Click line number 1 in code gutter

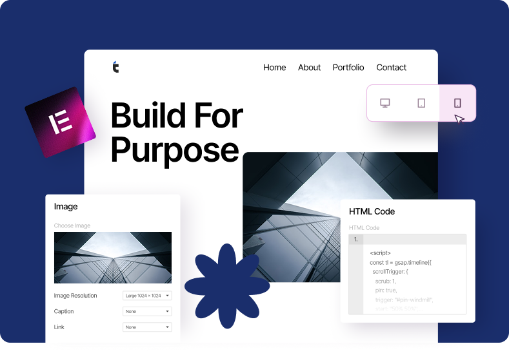coord(356,240)
